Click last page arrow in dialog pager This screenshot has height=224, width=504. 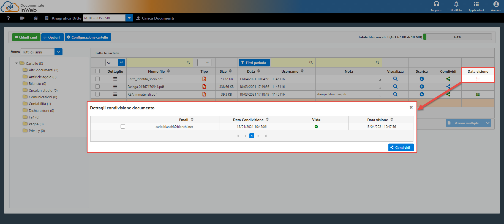click(x=266, y=136)
